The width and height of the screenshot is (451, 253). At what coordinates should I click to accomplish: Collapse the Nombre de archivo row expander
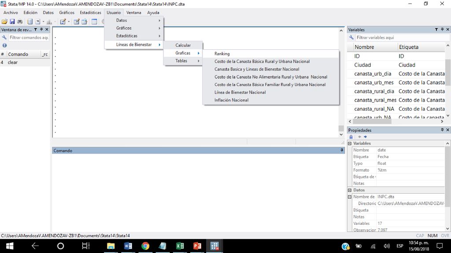click(x=350, y=197)
